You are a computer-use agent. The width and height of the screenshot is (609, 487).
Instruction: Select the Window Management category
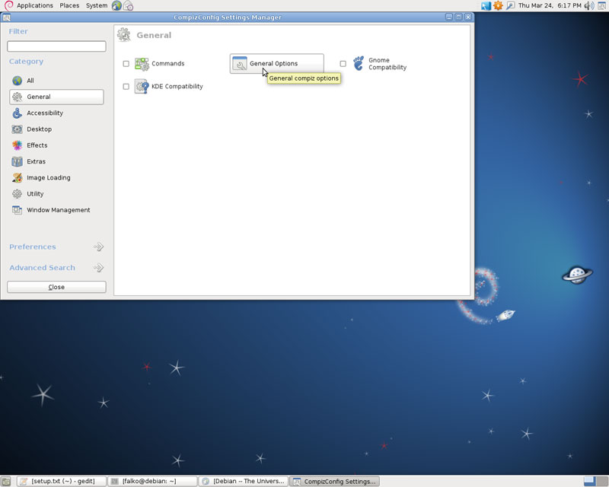(x=56, y=210)
